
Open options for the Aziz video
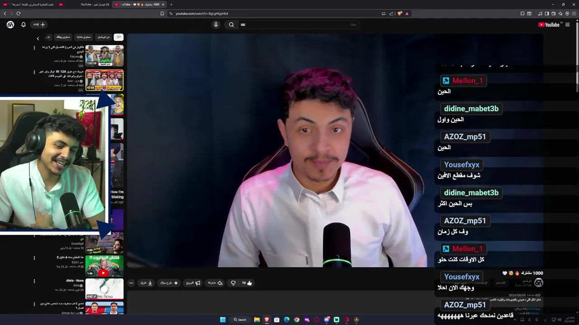pyautogui.click(x=34, y=72)
